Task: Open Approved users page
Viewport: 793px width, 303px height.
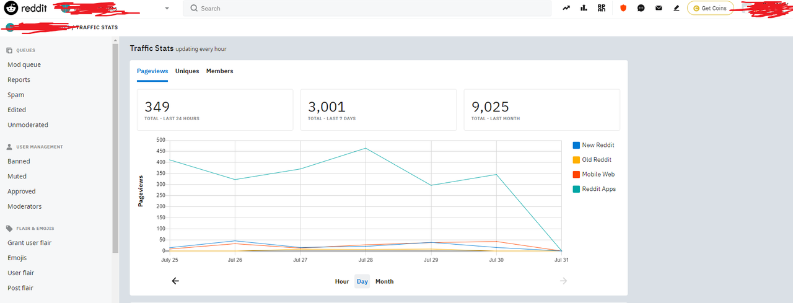Action: 22,191
